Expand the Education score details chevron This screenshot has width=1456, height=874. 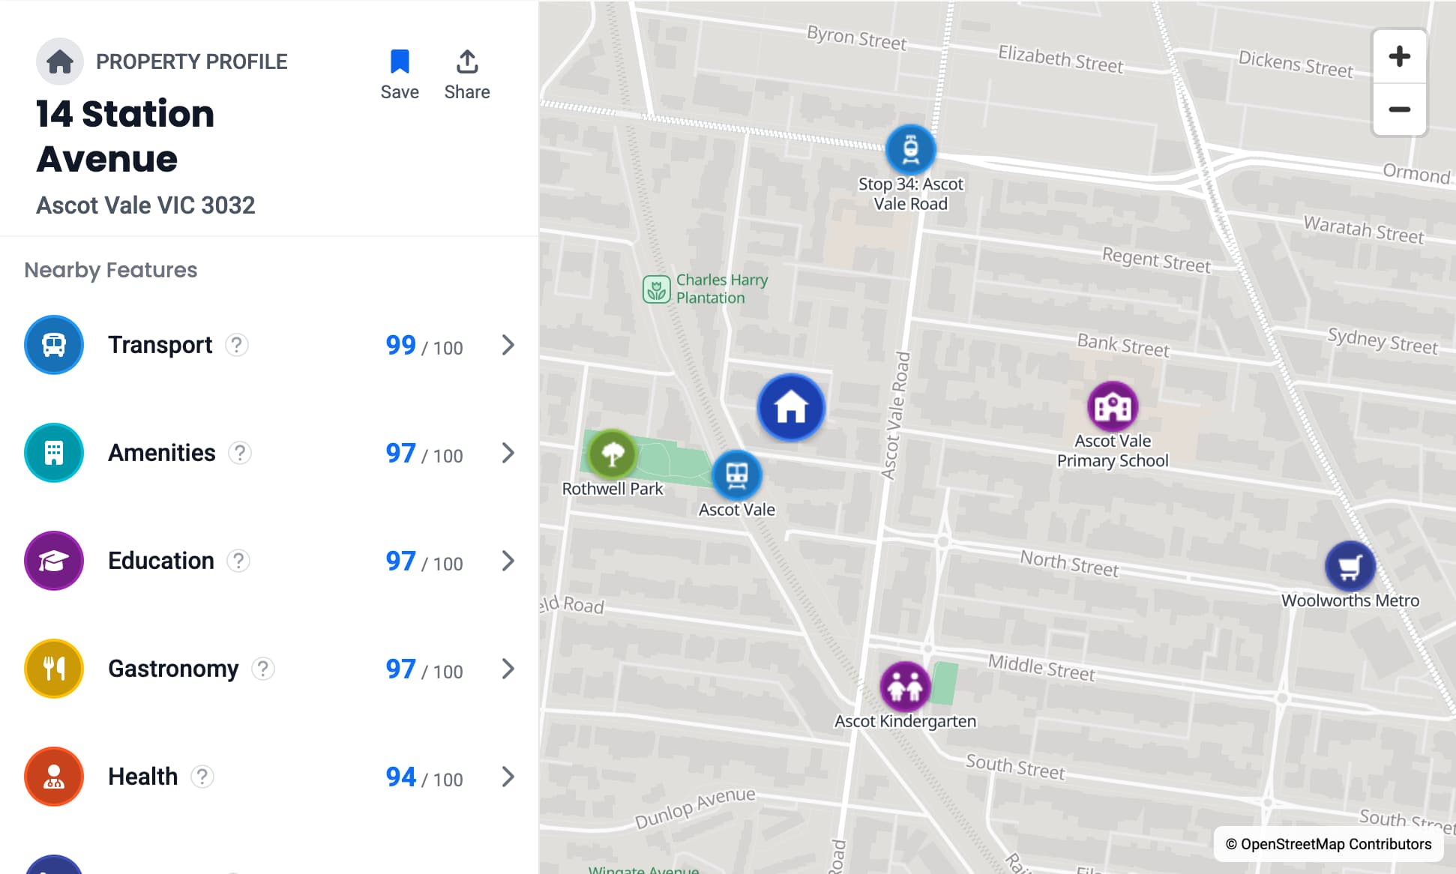(x=508, y=561)
